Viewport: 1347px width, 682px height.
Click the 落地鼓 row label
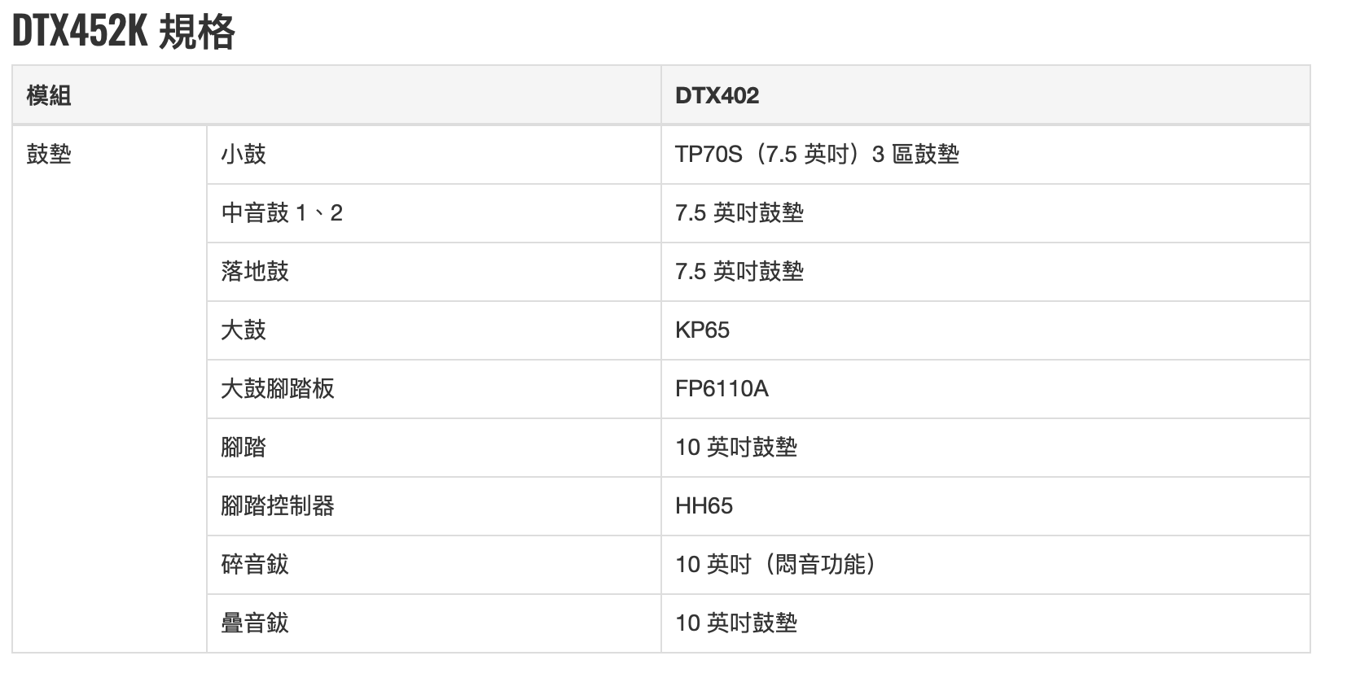255,271
